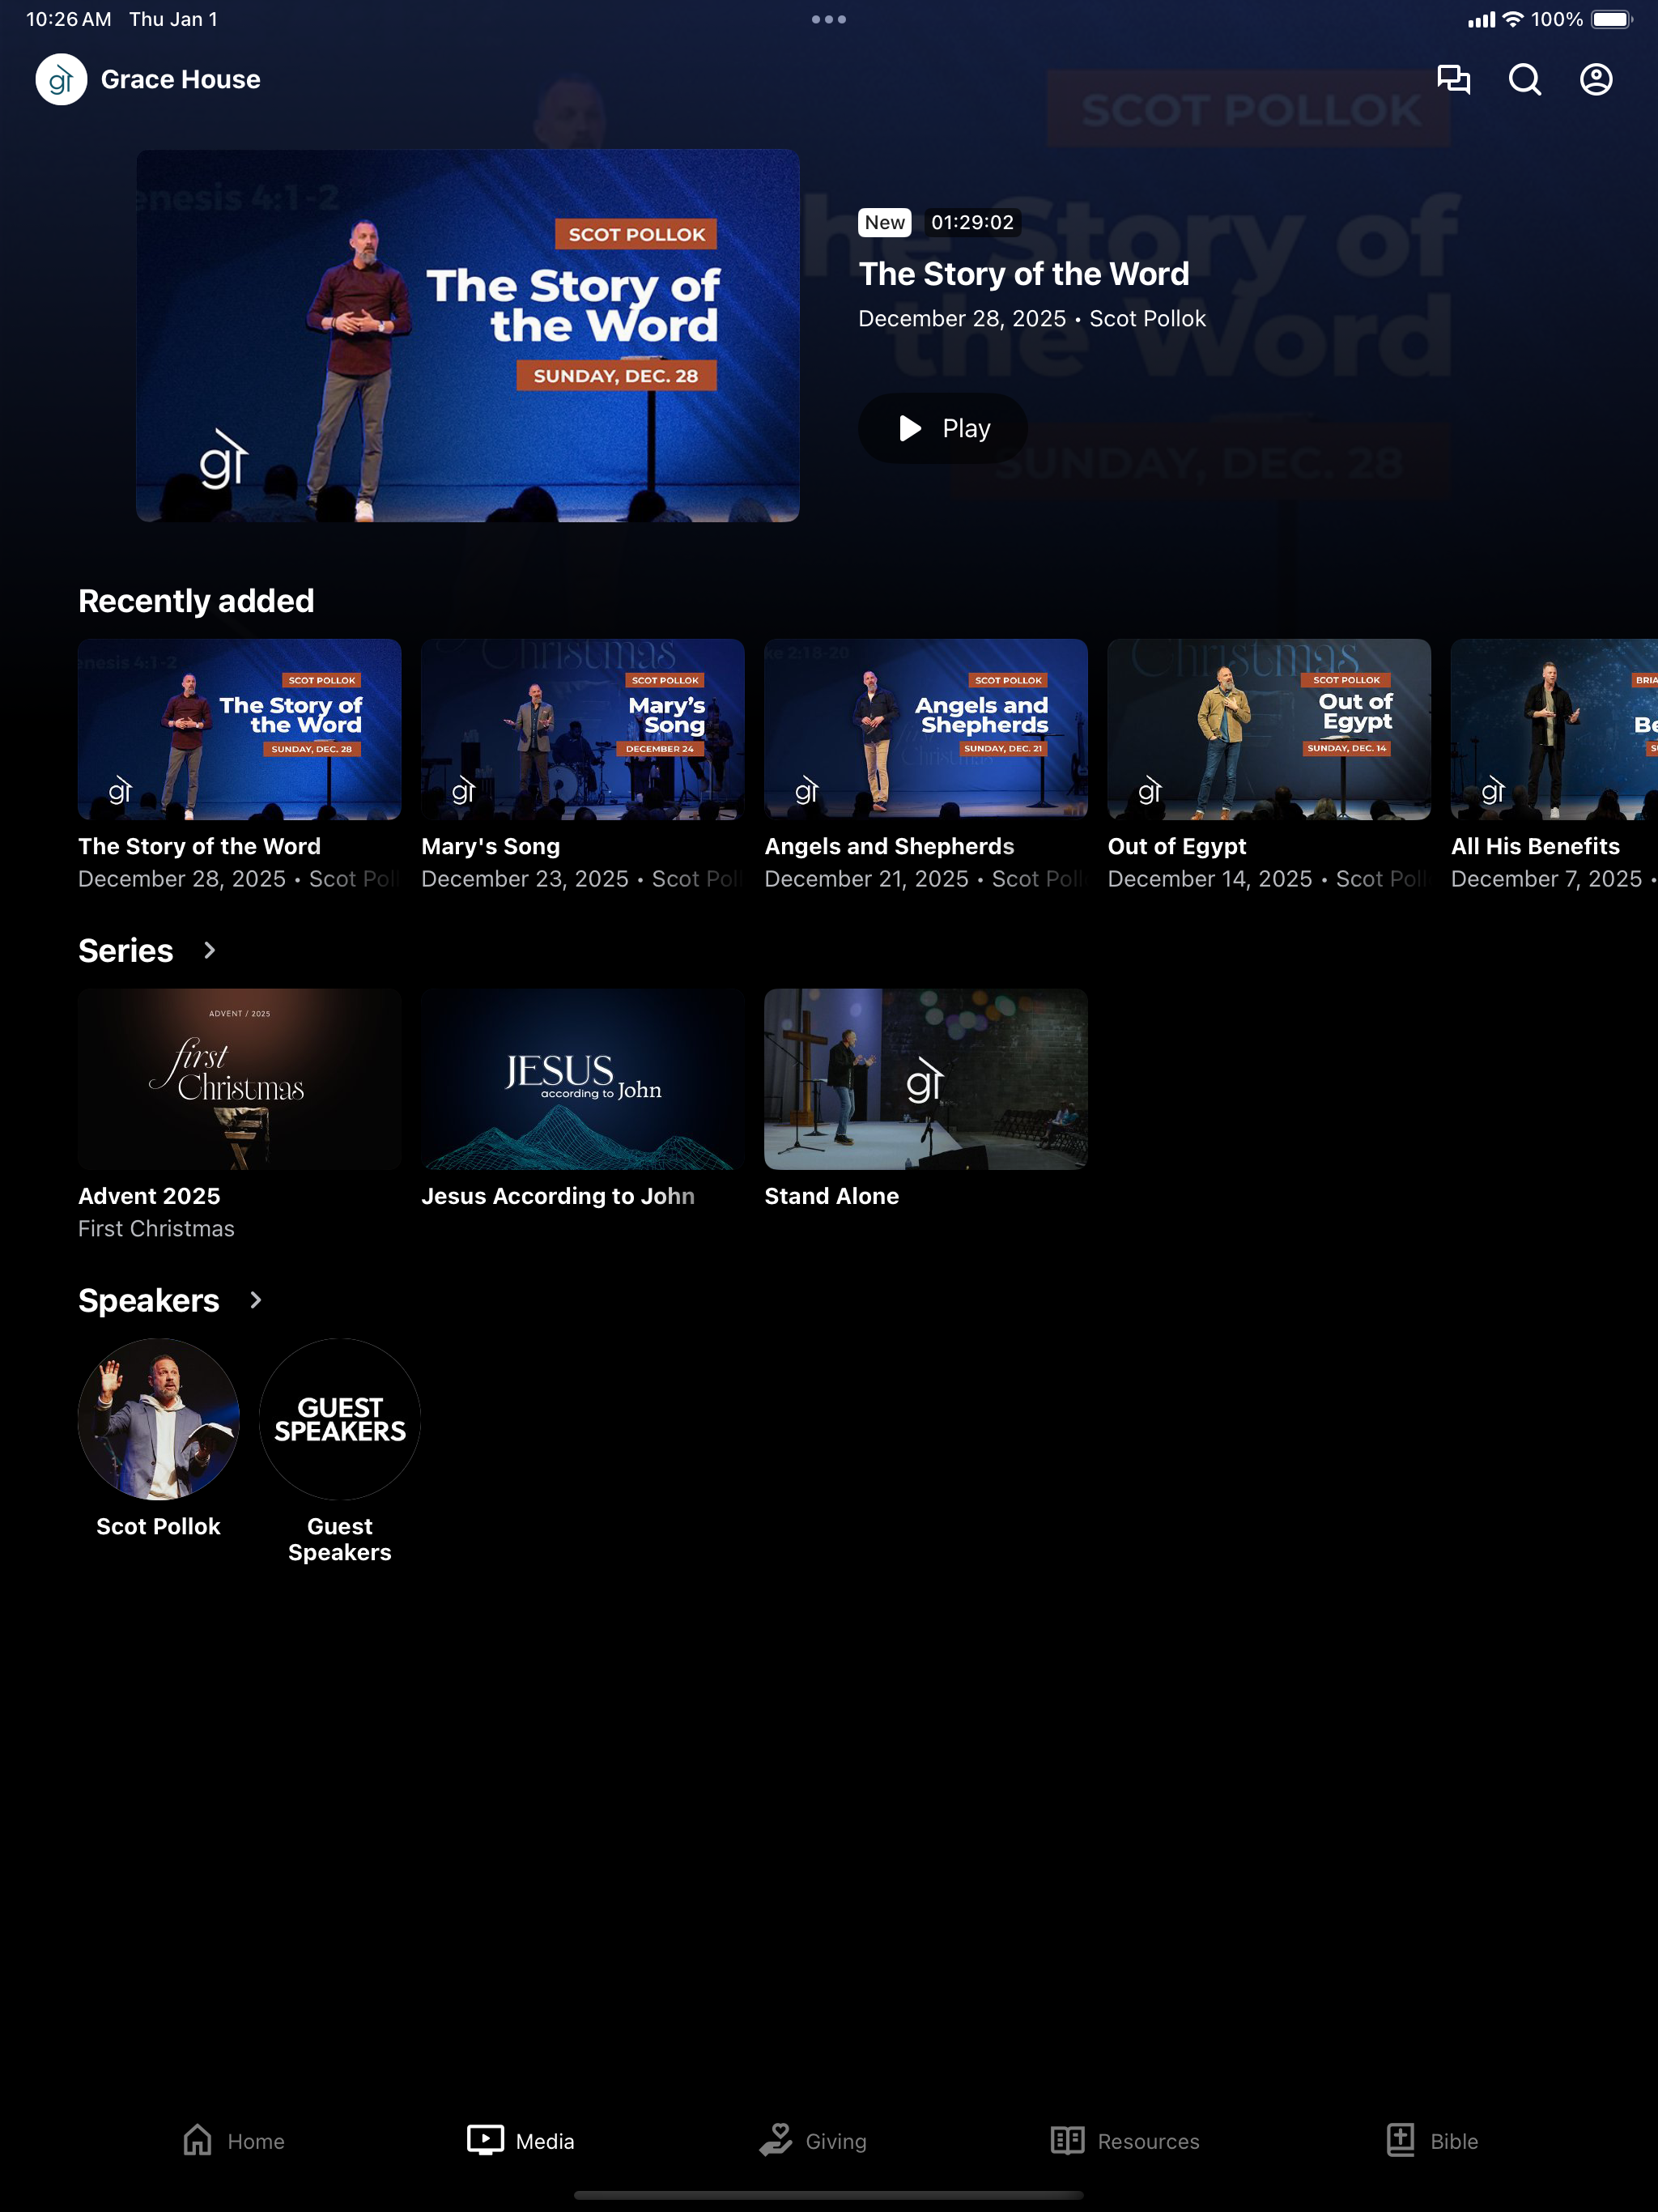Select the Media tab
1658x2212 pixels.
click(x=521, y=2141)
